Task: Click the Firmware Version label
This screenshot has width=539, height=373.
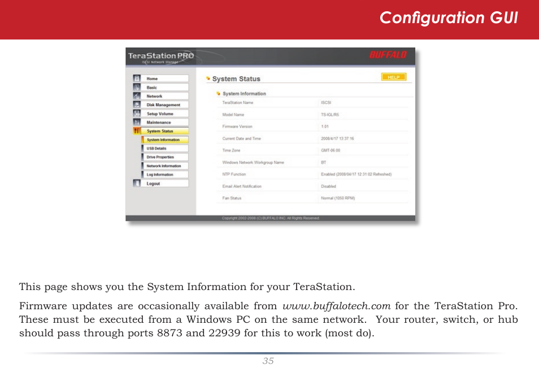Action: [237, 126]
